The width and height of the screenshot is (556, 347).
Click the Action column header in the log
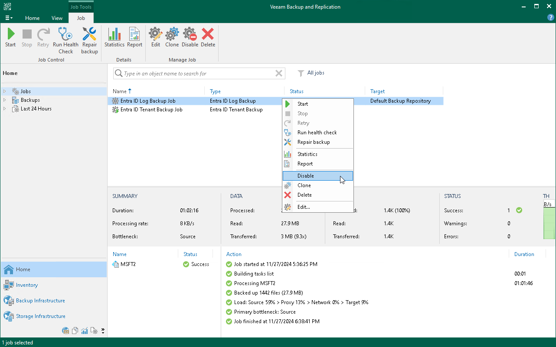coord(234,254)
